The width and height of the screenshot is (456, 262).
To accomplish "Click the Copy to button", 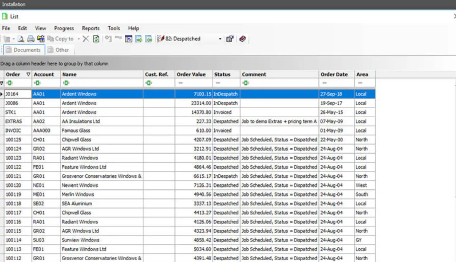I will coord(60,38).
